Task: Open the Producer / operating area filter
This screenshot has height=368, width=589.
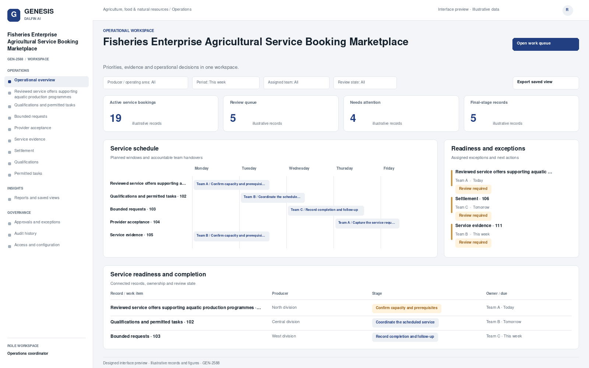Action: point(145,83)
